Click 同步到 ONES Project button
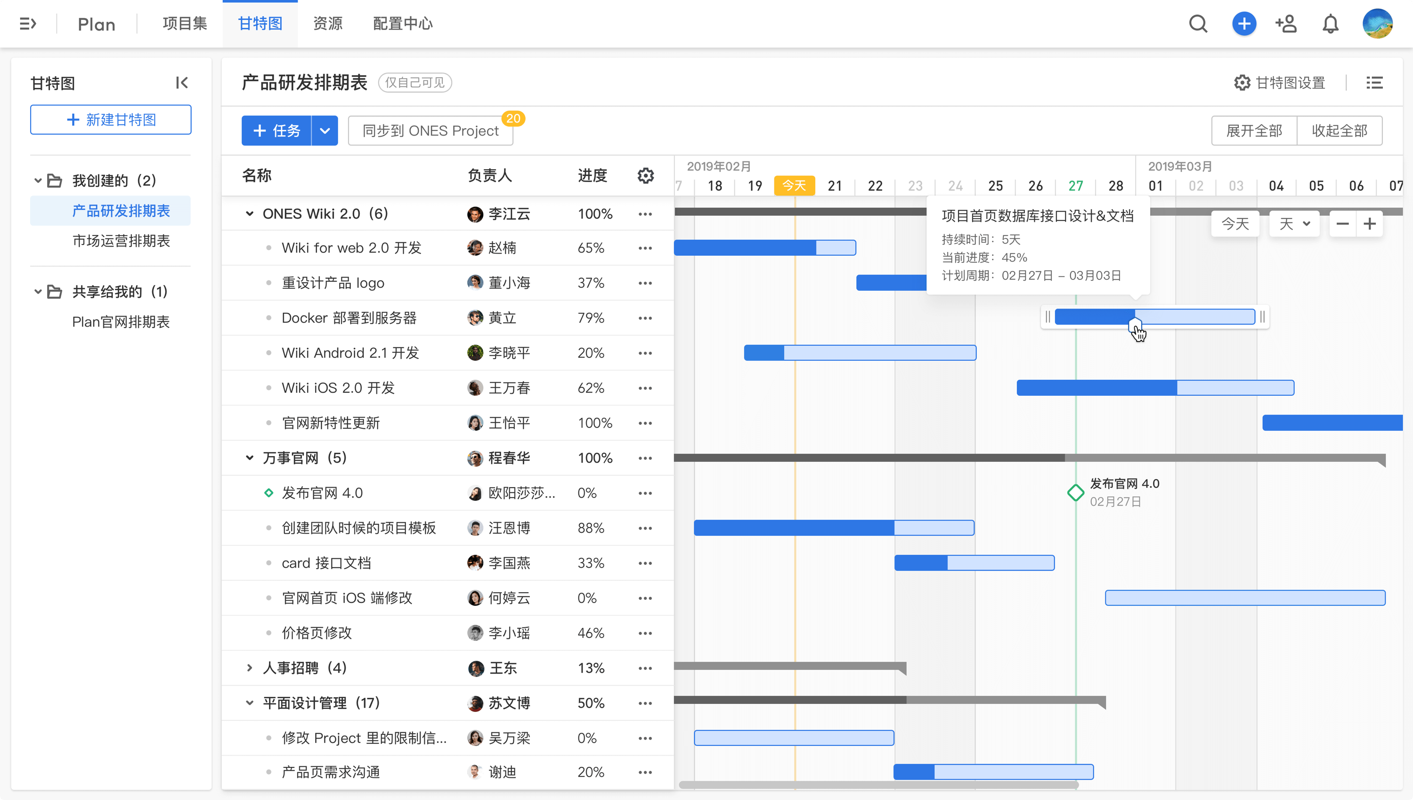The image size is (1413, 800). point(430,131)
